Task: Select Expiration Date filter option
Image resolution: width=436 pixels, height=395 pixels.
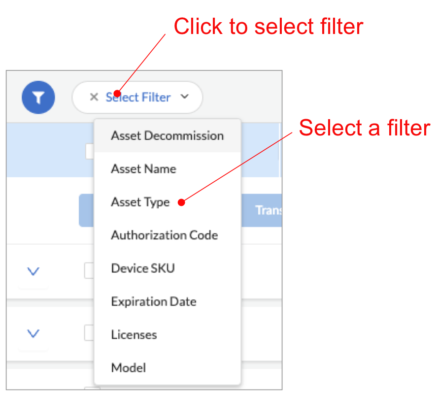Action: pyautogui.click(x=154, y=301)
